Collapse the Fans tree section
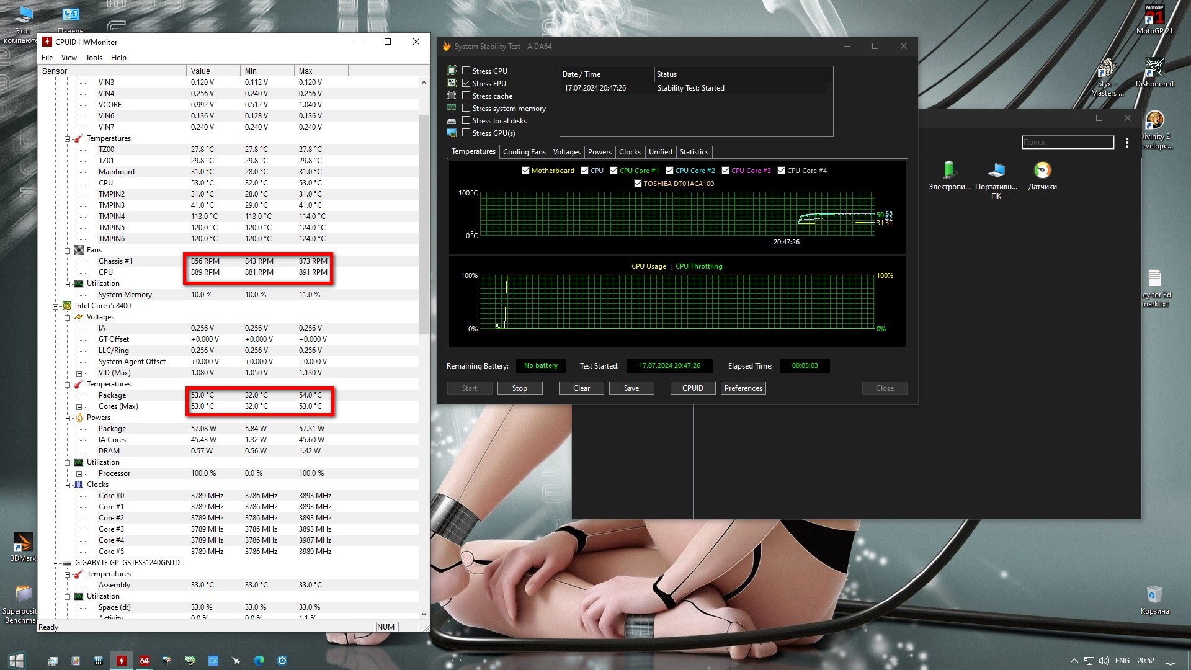Screen dimensions: 1191x670 click(68, 251)
